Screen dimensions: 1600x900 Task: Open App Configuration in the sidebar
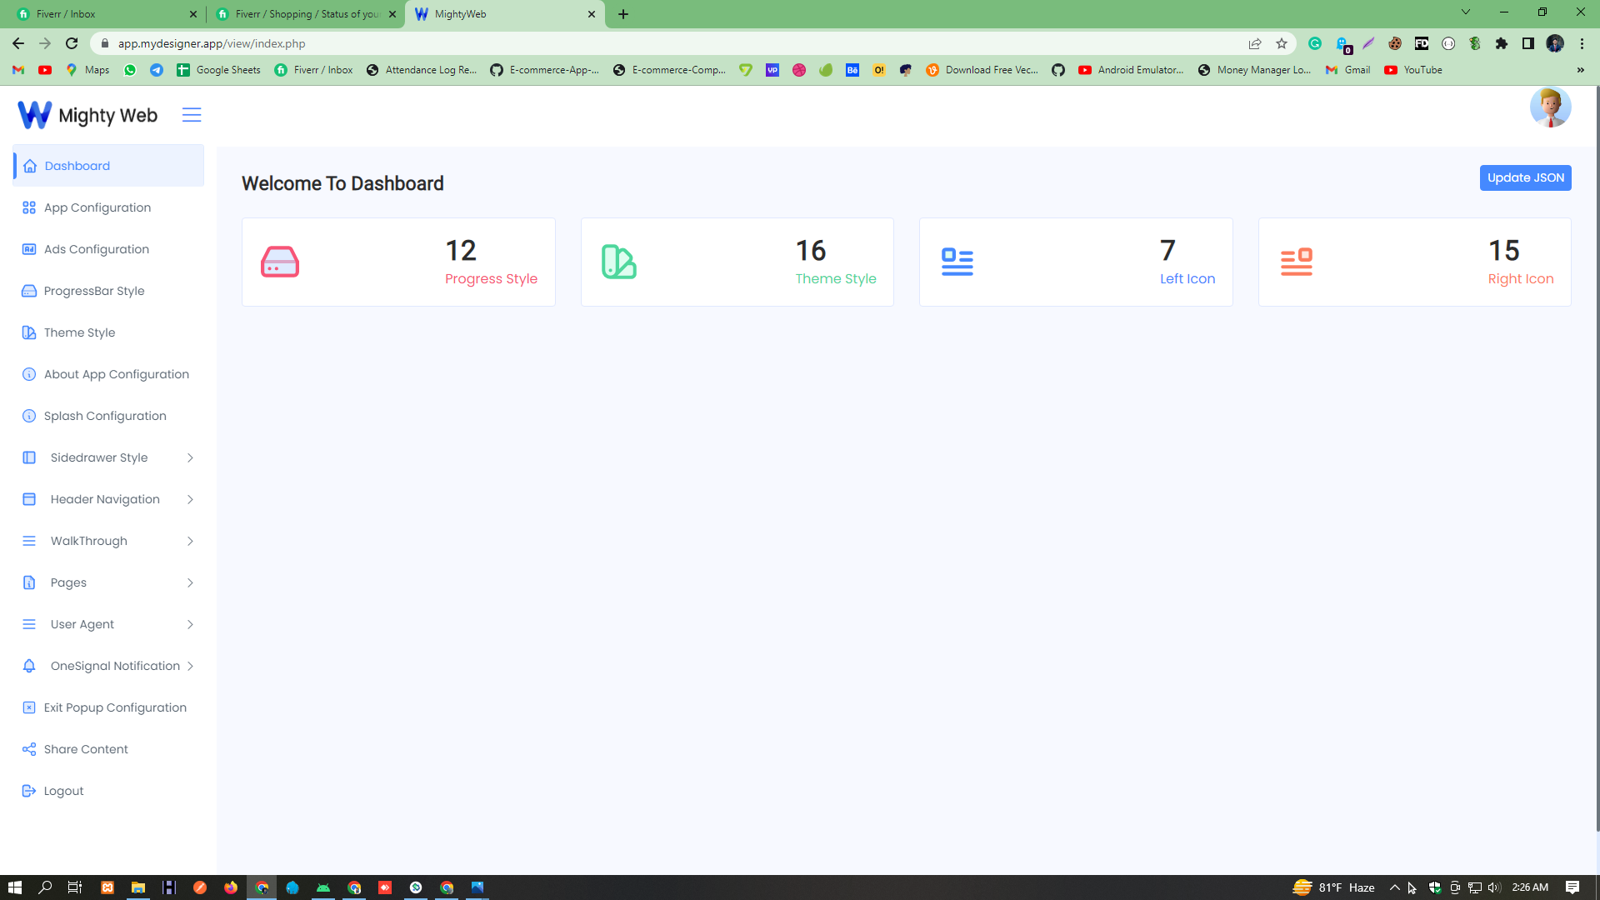click(97, 207)
